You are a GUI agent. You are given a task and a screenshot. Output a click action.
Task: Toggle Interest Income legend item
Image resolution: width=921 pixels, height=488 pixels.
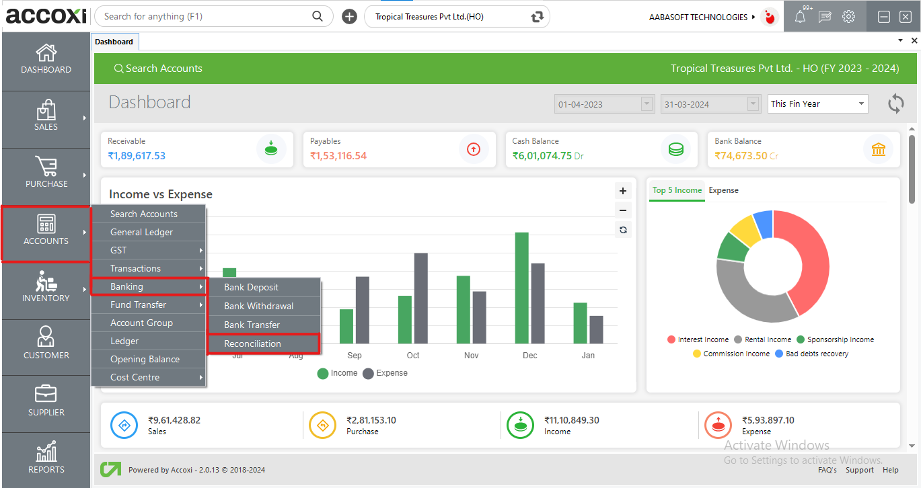point(698,339)
